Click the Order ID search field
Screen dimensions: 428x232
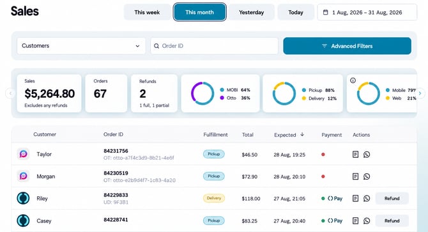coord(214,46)
